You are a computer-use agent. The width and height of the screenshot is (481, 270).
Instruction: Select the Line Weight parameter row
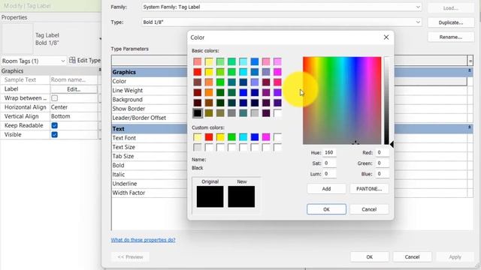click(149, 91)
